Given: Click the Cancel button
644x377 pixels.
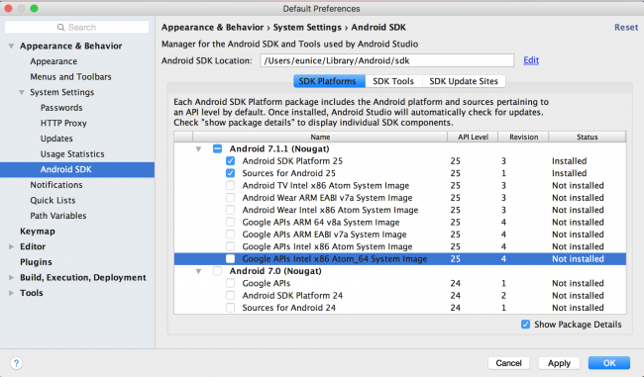Looking at the screenshot, I should [x=508, y=363].
